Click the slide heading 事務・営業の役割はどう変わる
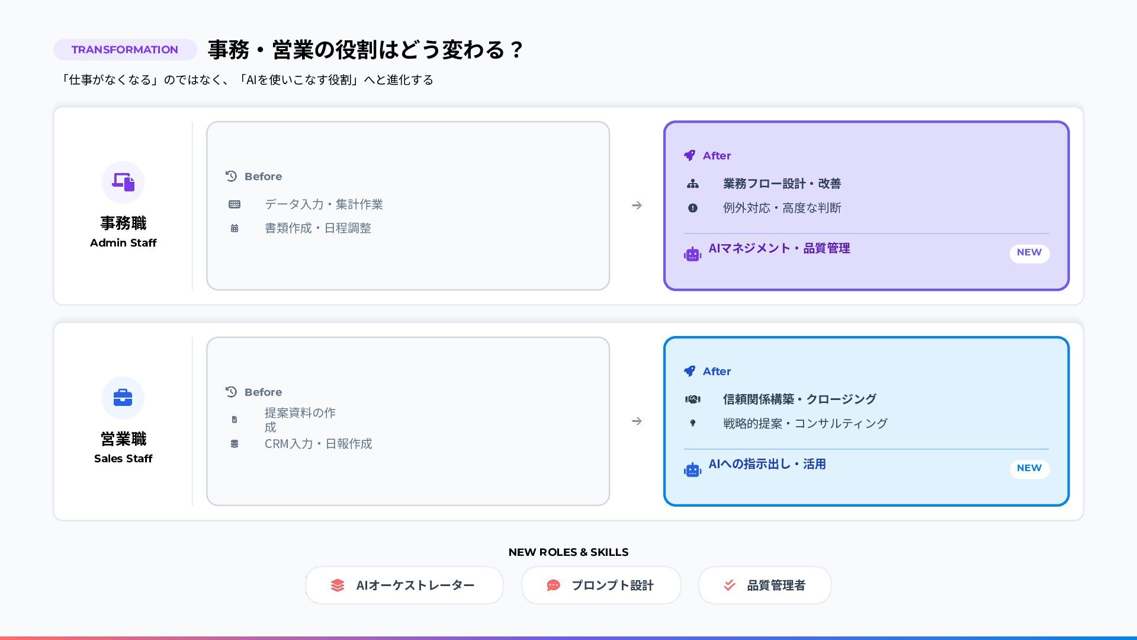The width and height of the screenshot is (1137, 640). (365, 50)
